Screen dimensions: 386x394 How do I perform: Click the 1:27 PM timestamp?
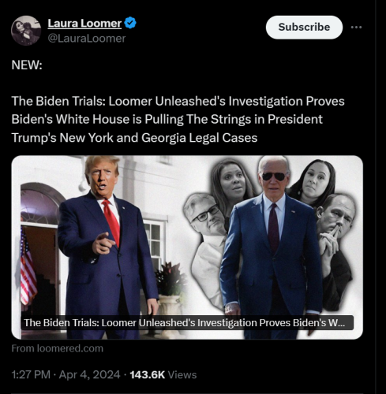click(x=31, y=374)
